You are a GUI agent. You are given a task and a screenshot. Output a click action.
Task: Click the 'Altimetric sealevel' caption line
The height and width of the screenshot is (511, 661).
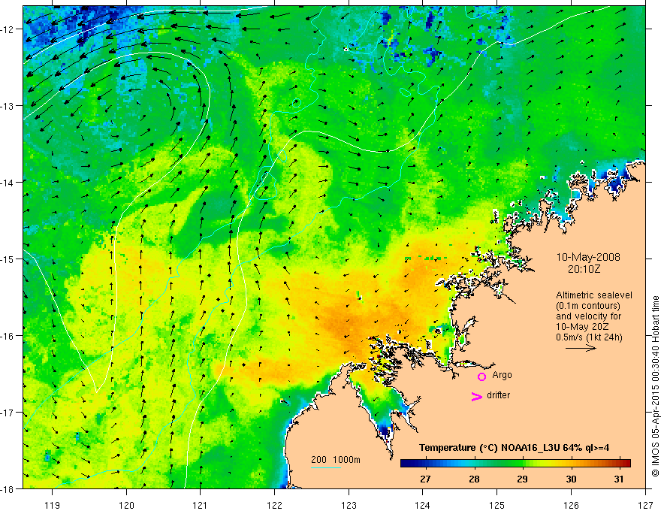594,295
